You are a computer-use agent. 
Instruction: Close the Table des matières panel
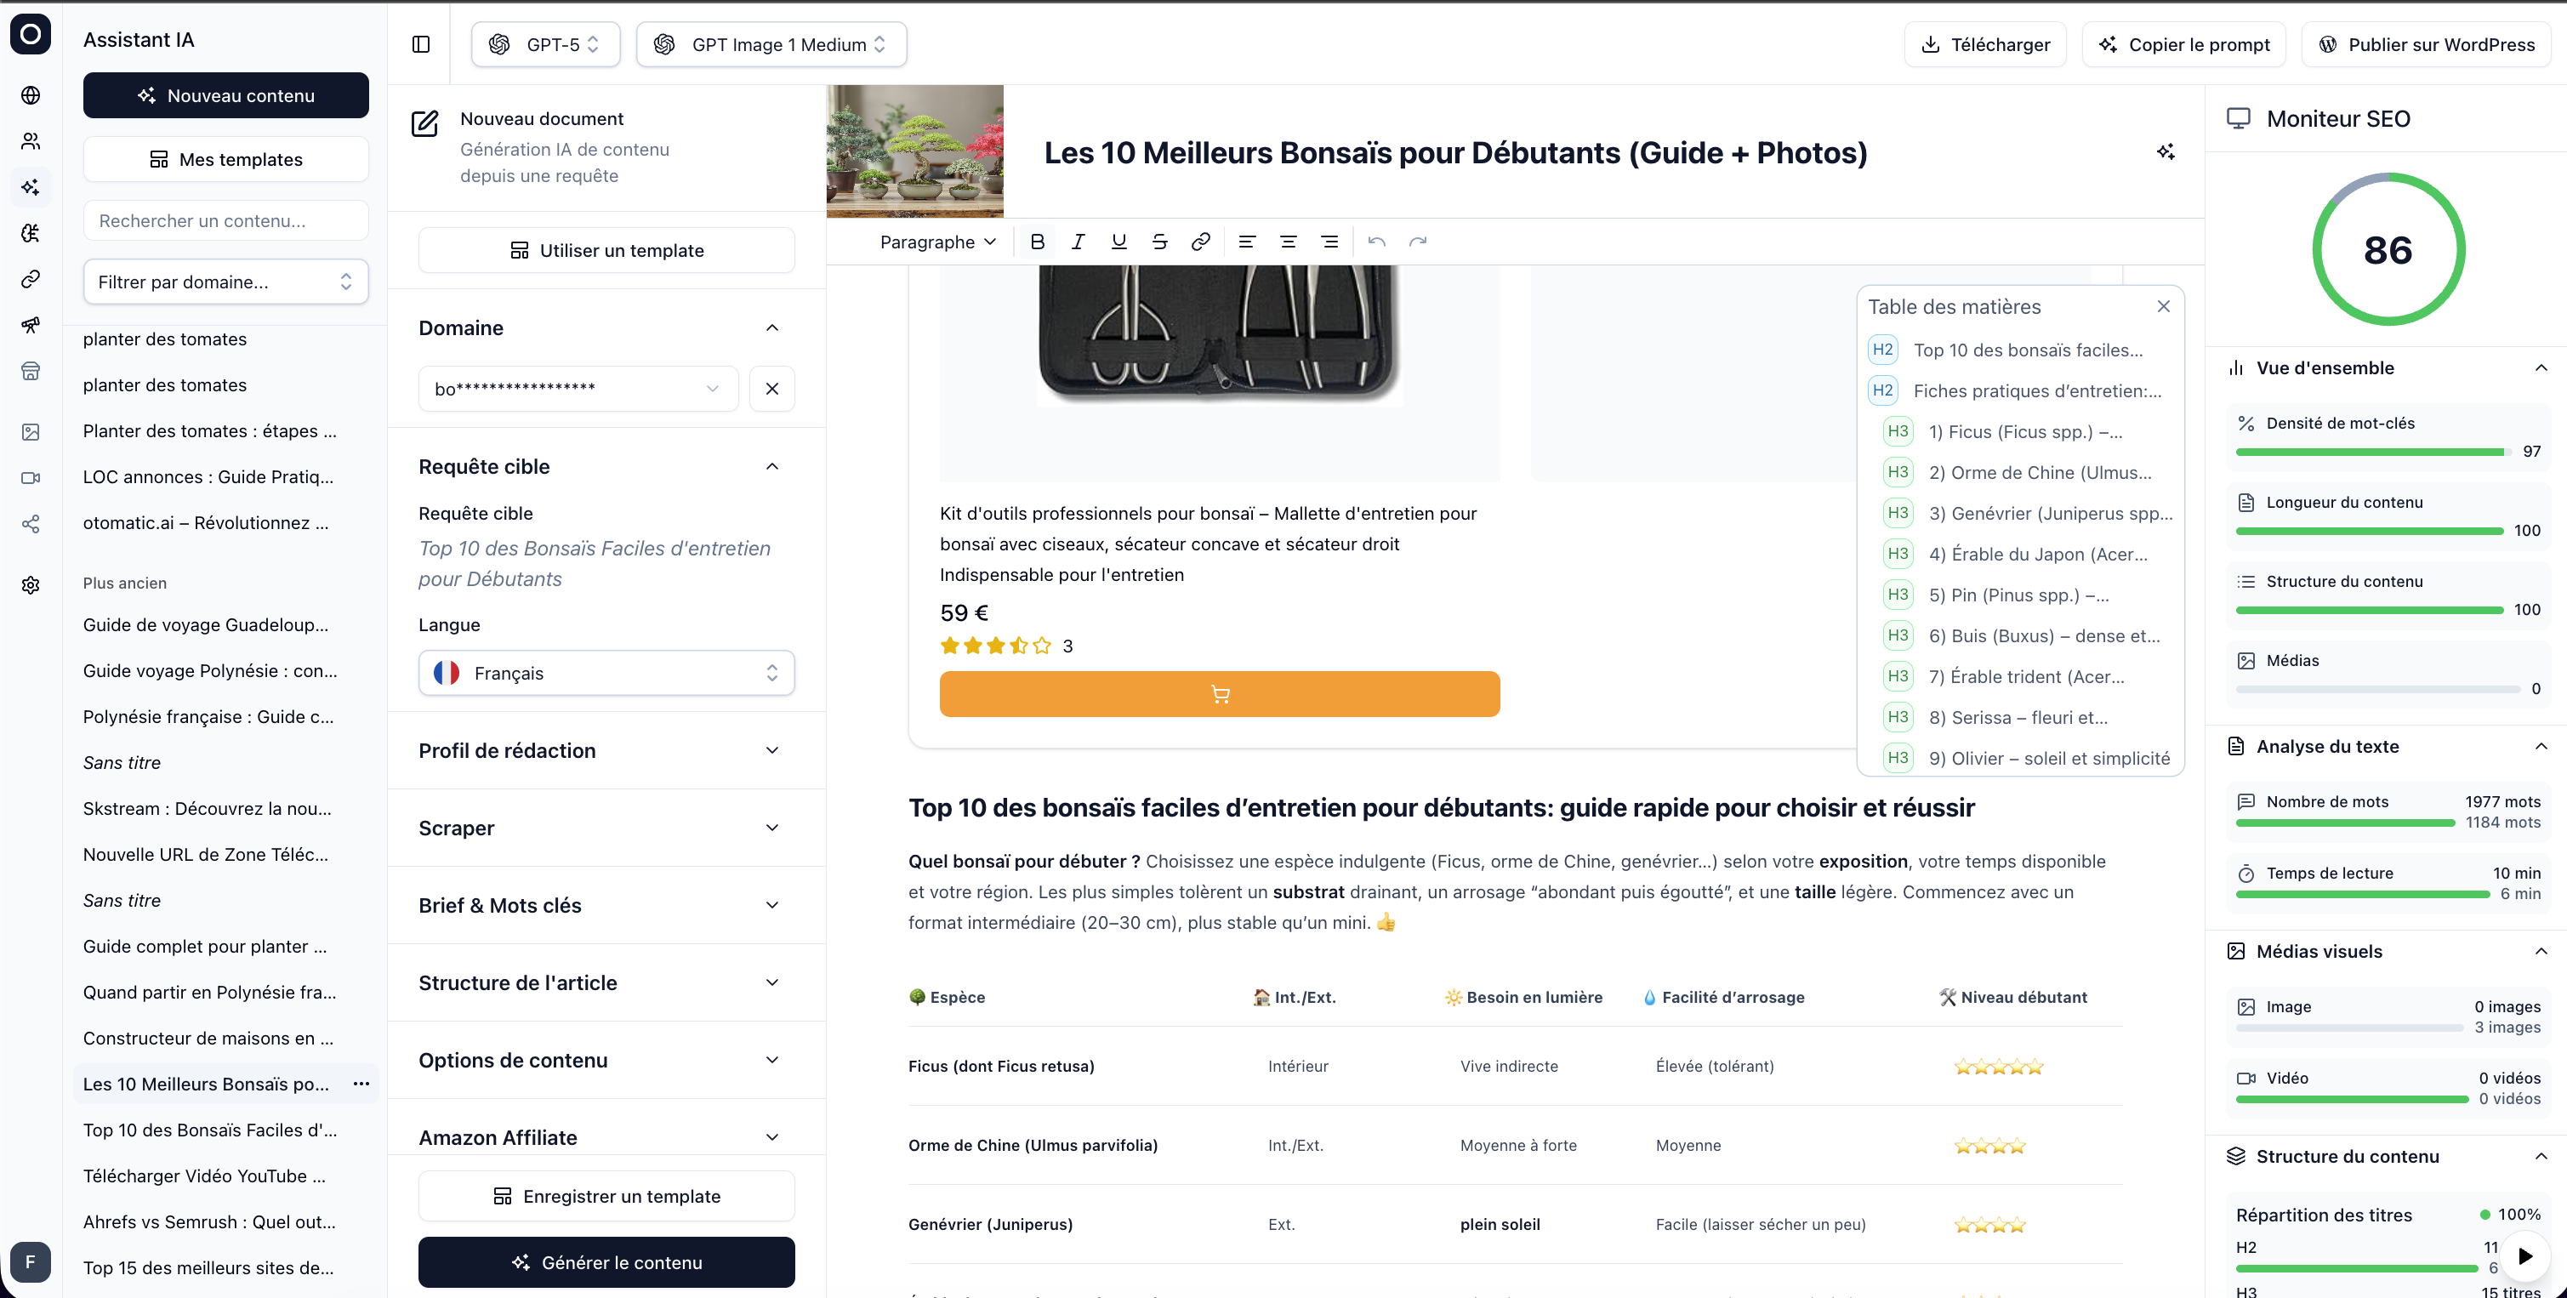[2162, 306]
